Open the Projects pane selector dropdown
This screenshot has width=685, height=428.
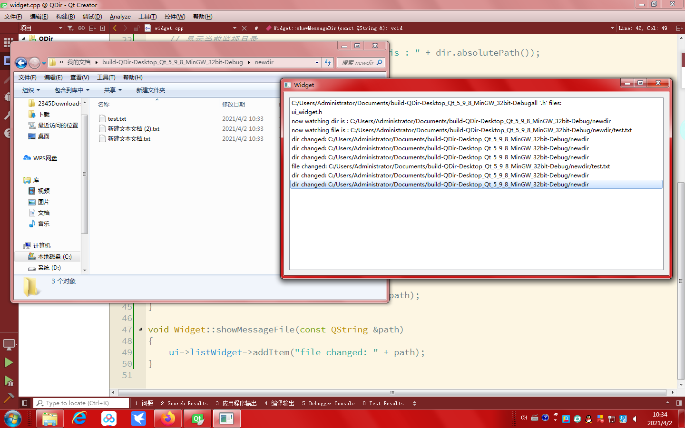tap(60, 28)
